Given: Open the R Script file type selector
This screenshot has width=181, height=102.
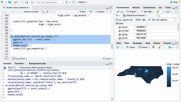Looking at the screenshot, I should pyautogui.click(x=107, y=59).
